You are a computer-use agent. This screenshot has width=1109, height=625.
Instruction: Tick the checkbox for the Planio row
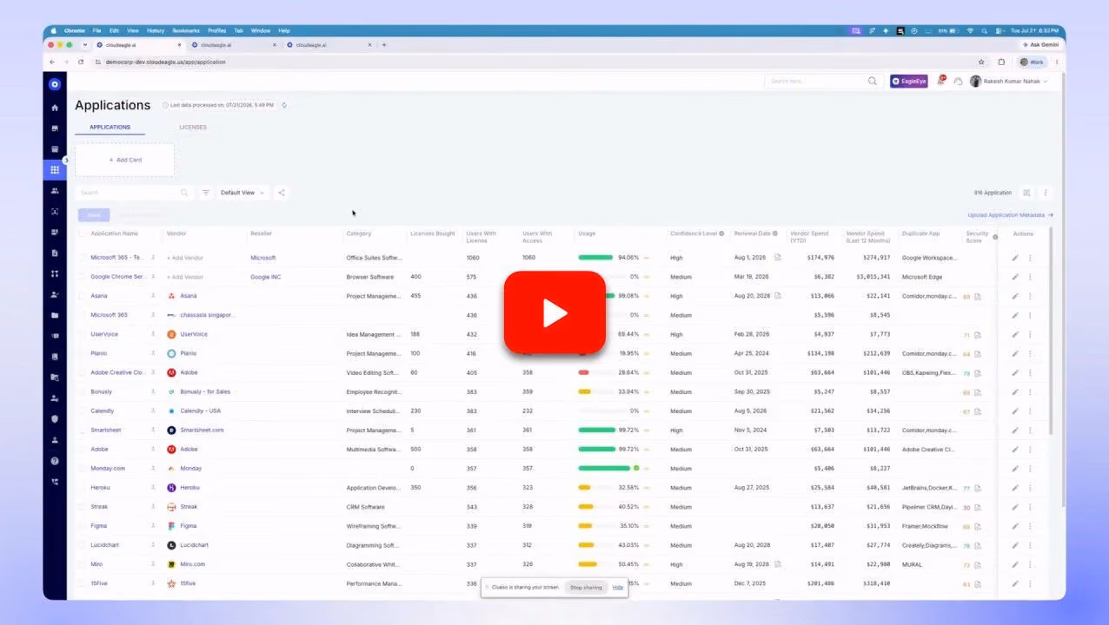[83, 353]
